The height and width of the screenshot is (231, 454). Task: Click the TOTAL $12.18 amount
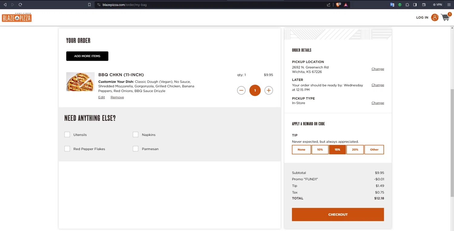(379, 198)
